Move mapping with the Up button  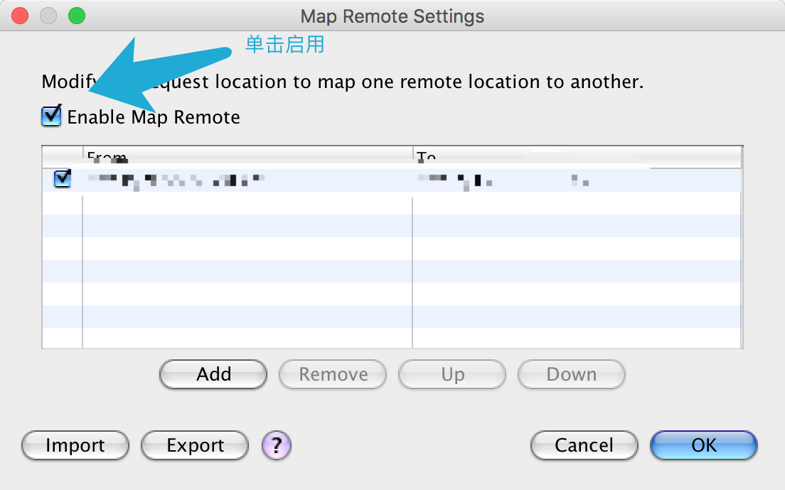coord(452,374)
